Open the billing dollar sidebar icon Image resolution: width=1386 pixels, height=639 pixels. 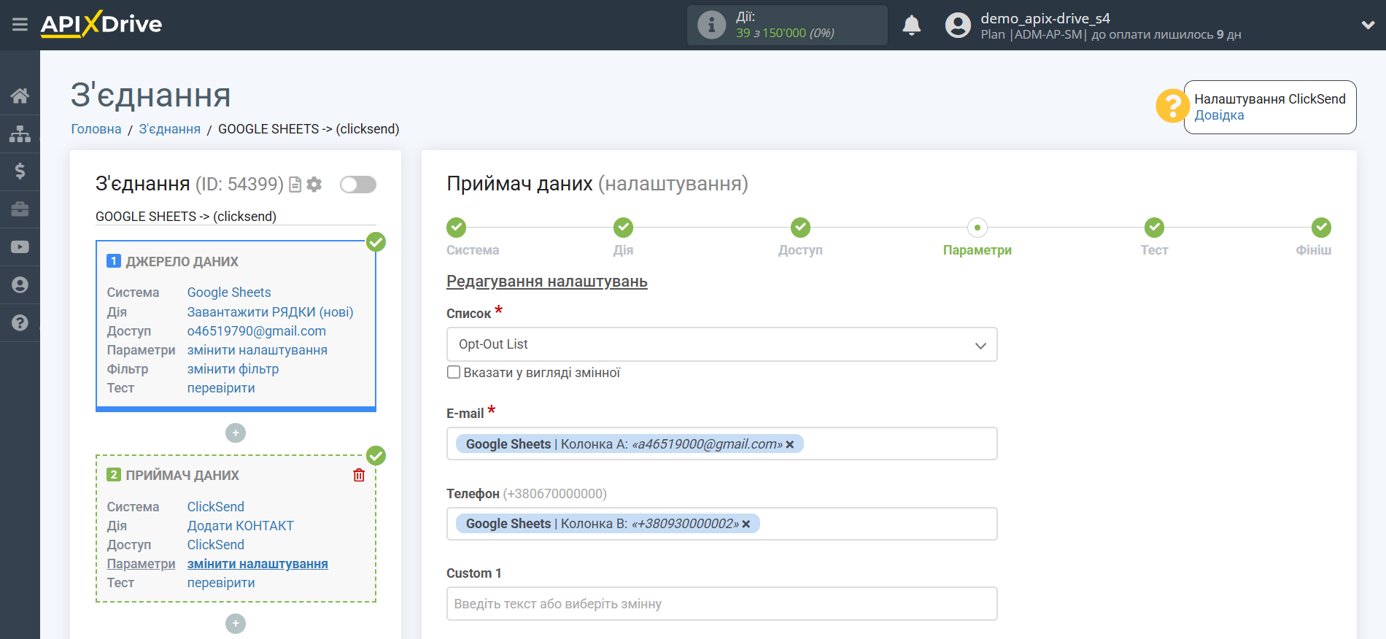pos(20,171)
